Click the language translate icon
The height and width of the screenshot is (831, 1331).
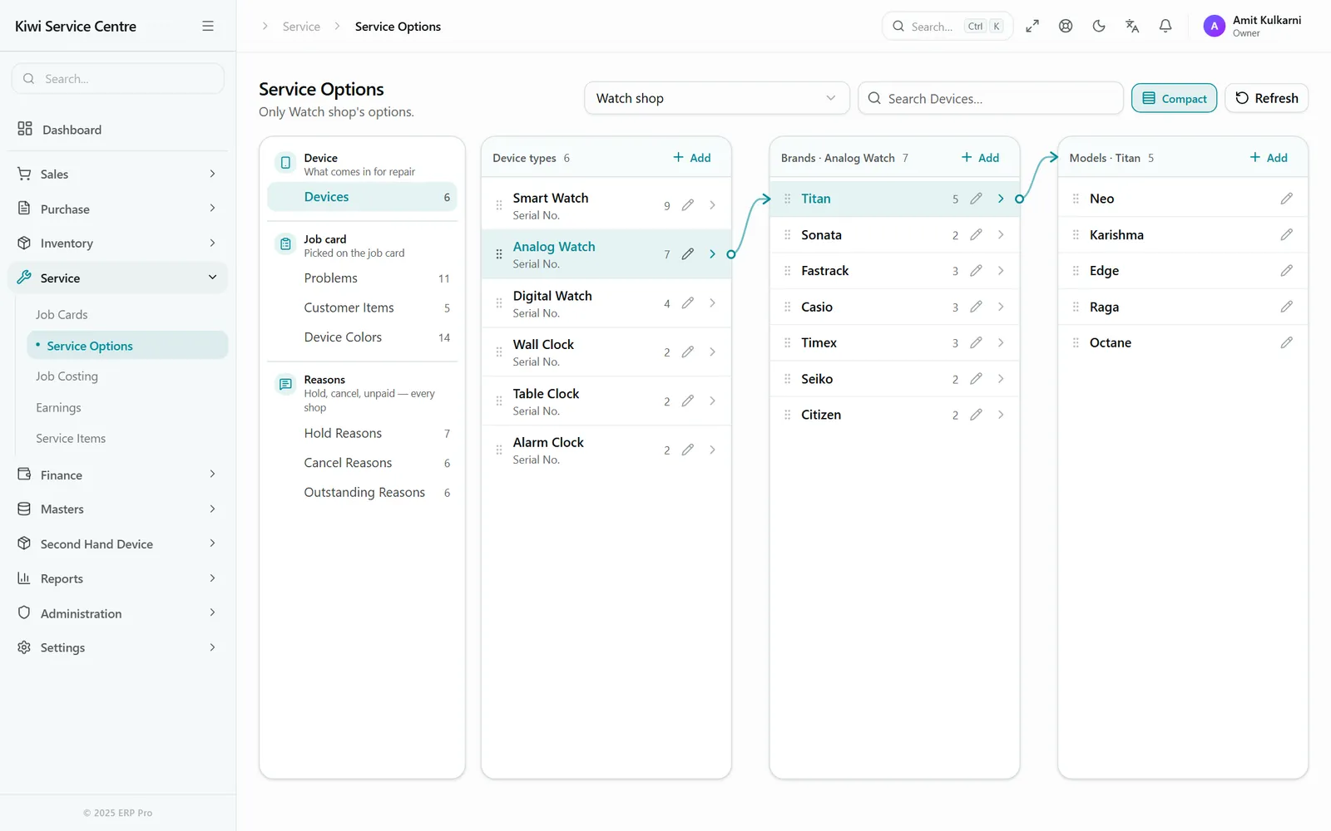(x=1132, y=26)
